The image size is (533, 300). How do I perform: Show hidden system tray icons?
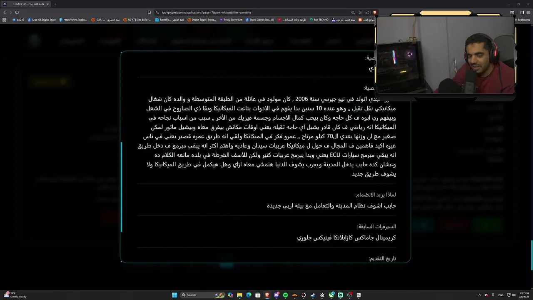click(x=479, y=295)
